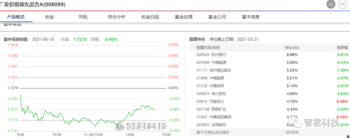The width and height of the screenshot is (350, 138).
Task: Click total ratio 50.50%
Action: 292,132
